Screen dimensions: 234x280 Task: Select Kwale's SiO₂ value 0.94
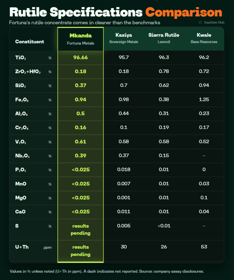pos(204,85)
